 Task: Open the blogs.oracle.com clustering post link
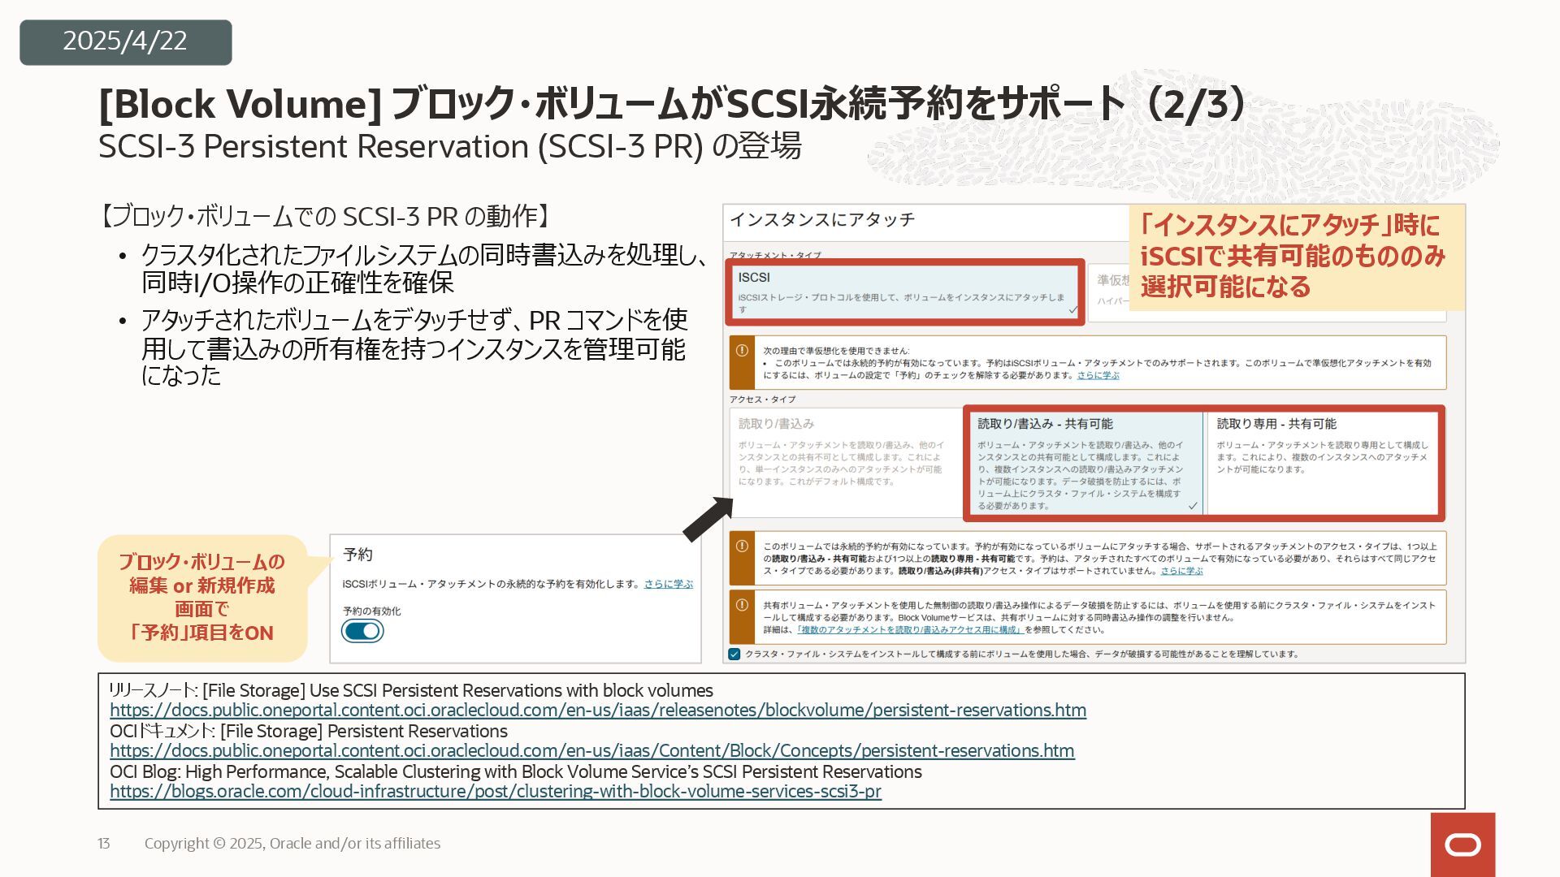[495, 792]
